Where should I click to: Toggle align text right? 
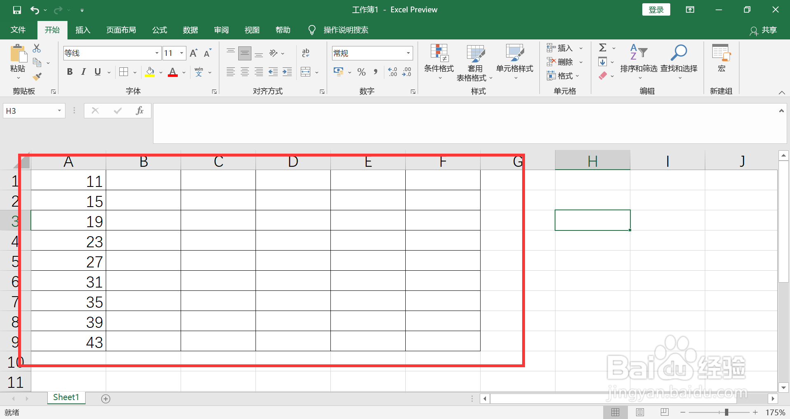(259, 72)
